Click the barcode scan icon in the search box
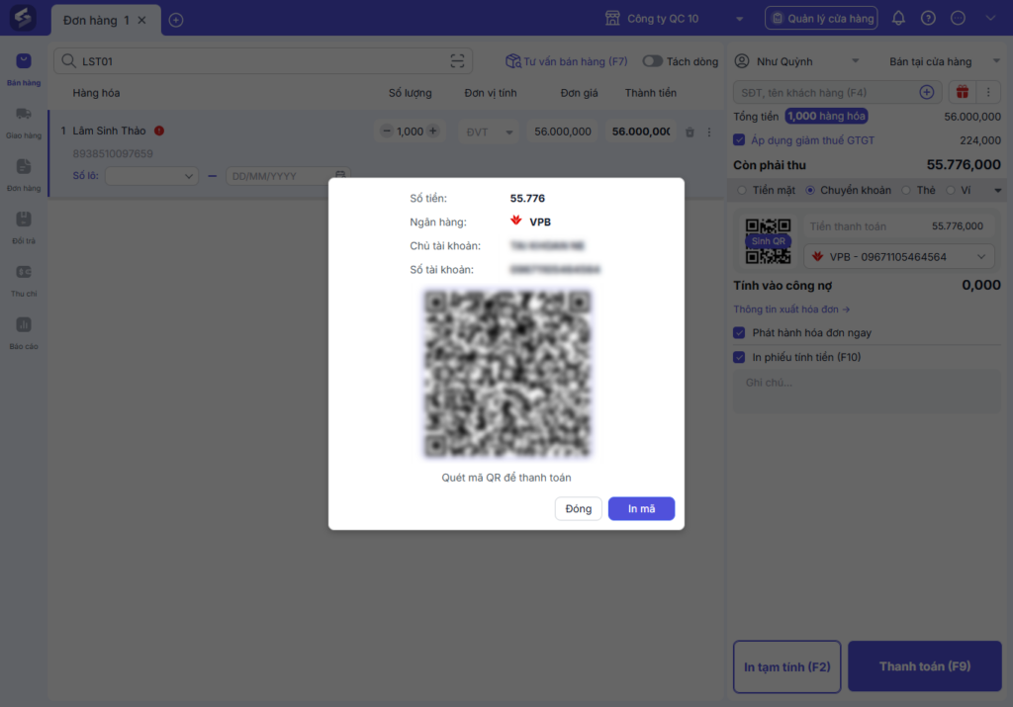The width and height of the screenshot is (1013, 707). [x=457, y=61]
